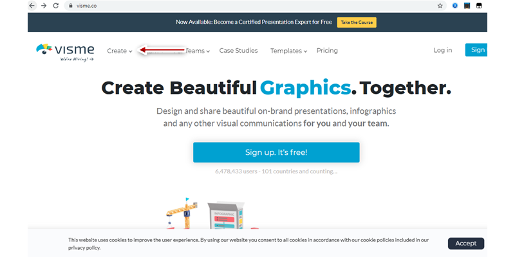Click the yellow Take the Course button
The height and width of the screenshot is (257, 515).
[357, 22]
